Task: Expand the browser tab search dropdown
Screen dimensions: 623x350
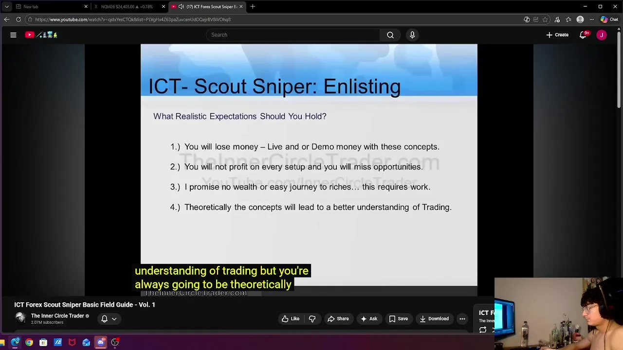Action: (x=6, y=7)
